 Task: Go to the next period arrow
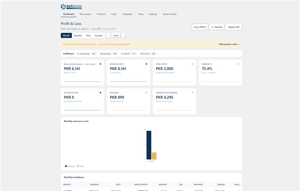pyautogui.click(x=123, y=35)
